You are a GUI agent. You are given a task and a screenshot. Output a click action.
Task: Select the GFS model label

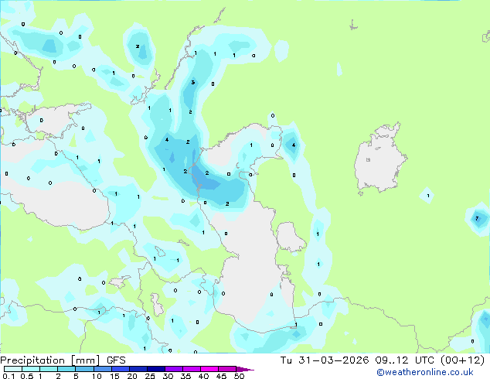116,360
